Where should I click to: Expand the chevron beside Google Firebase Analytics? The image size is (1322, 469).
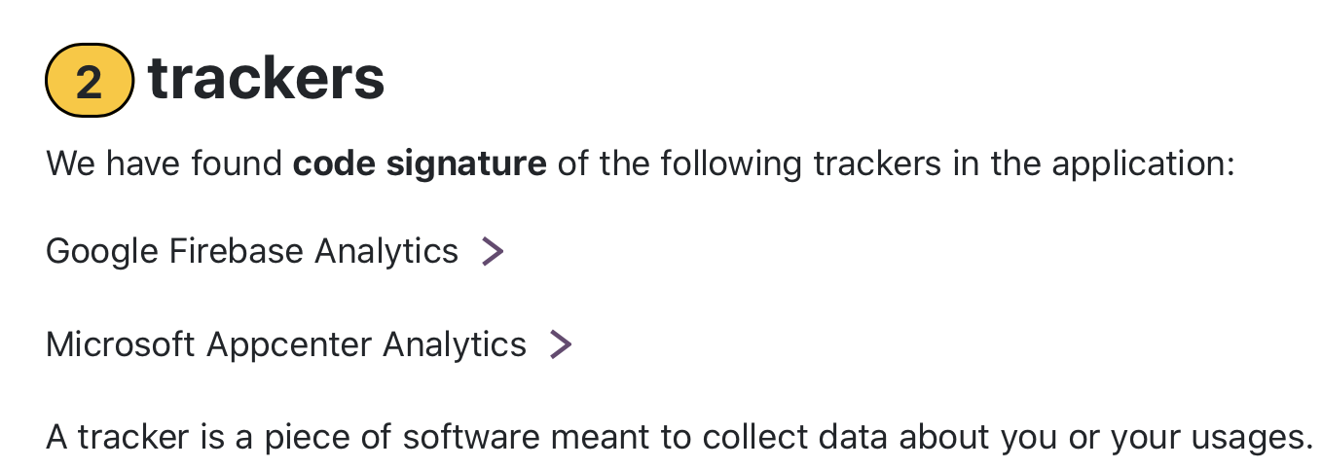coord(494,252)
